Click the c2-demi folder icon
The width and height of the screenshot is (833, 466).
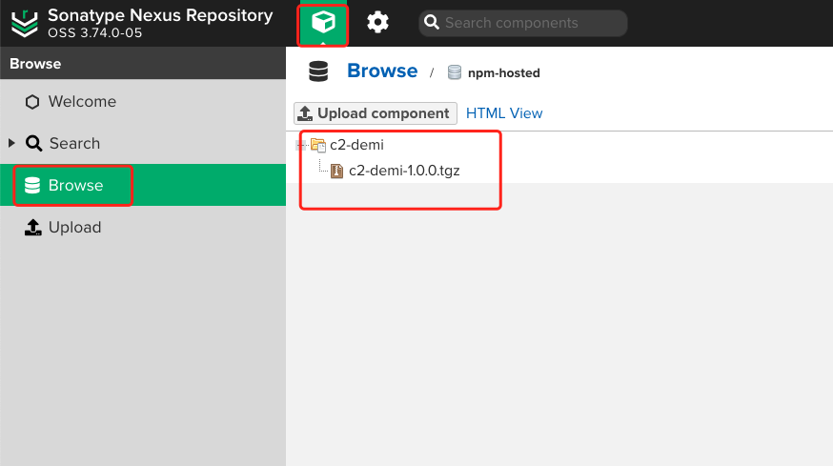click(x=318, y=145)
